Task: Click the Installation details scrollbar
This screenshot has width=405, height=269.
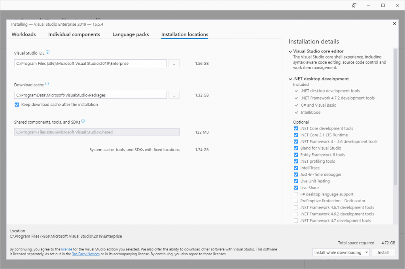Action: (396, 117)
